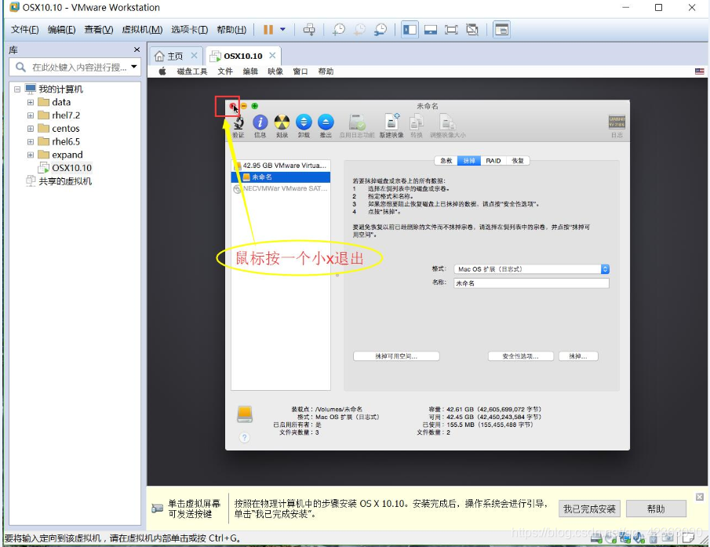Click the Eject (推出) toolbar icon
Viewport: 710px width, 547px height.
tap(326, 122)
